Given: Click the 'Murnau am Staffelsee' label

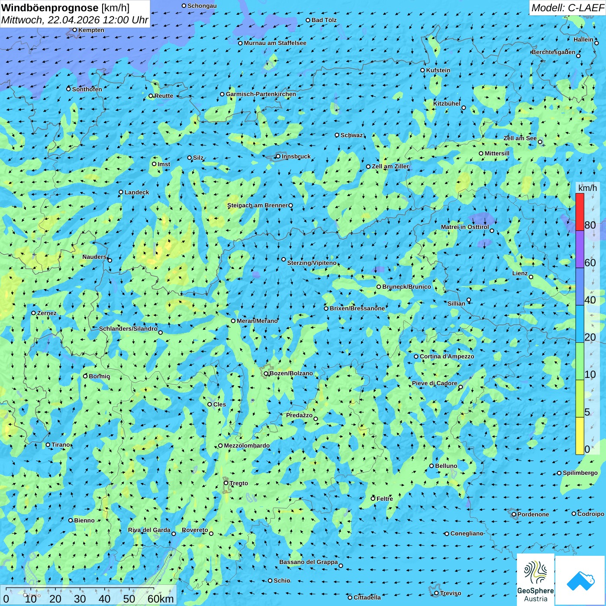Looking at the screenshot, I should point(275,43).
